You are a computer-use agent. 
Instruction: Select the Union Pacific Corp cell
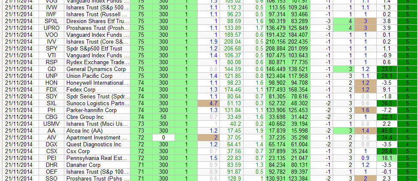[x=97, y=76]
